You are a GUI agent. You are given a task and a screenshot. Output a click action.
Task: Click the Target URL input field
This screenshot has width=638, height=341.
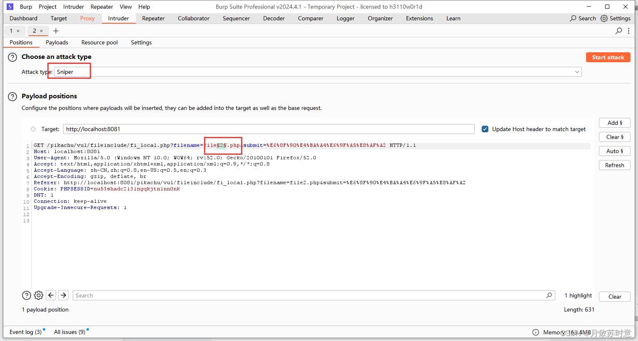coord(269,129)
